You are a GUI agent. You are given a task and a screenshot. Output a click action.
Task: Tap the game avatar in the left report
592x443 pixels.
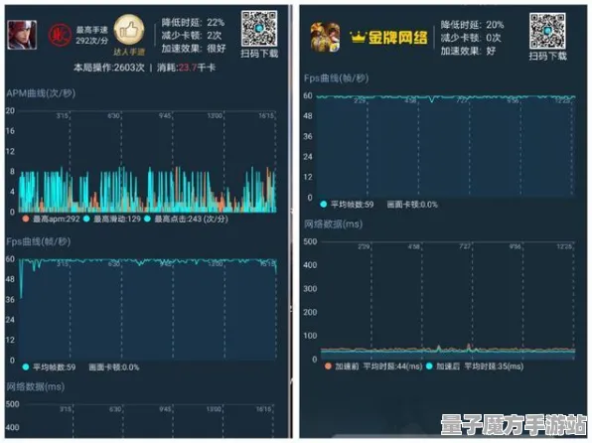tap(22, 35)
